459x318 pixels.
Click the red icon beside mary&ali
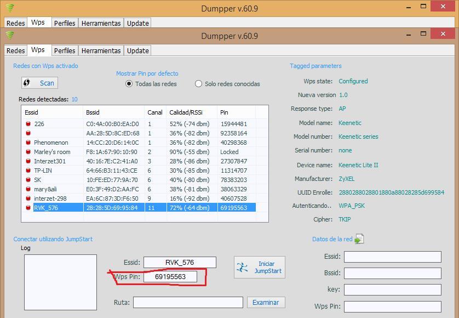click(x=28, y=189)
